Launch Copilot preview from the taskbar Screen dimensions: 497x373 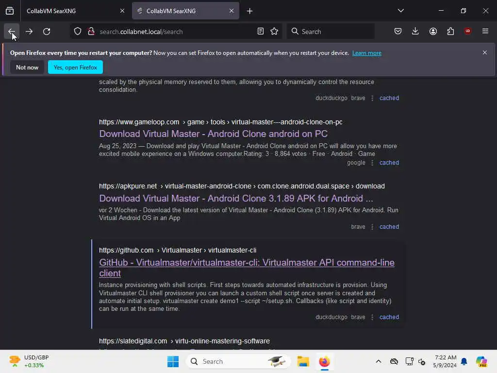coord(481,361)
